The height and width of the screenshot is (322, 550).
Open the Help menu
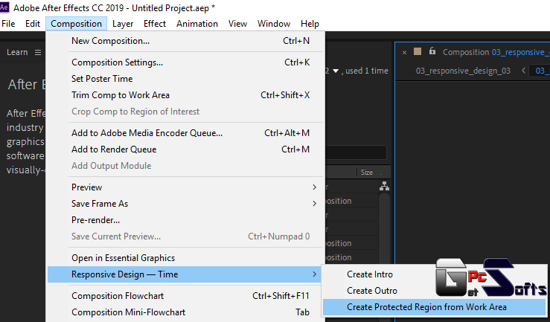click(x=310, y=24)
